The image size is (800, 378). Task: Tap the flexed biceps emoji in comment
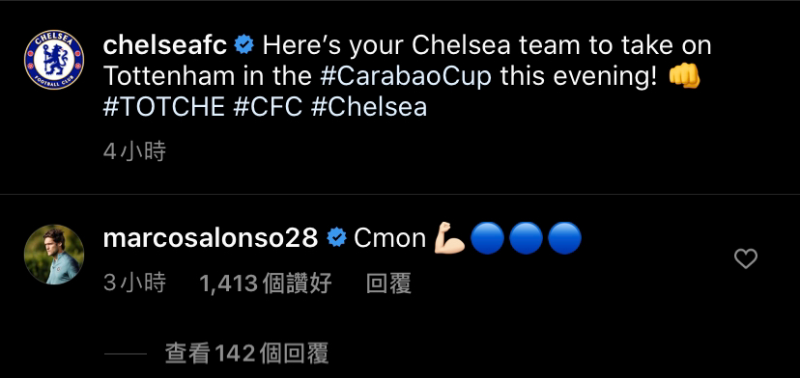tap(449, 238)
